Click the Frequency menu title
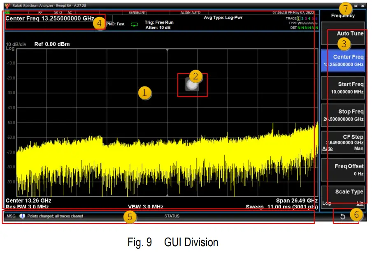The width and height of the screenshot is (372, 254). (x=343, y=16)
